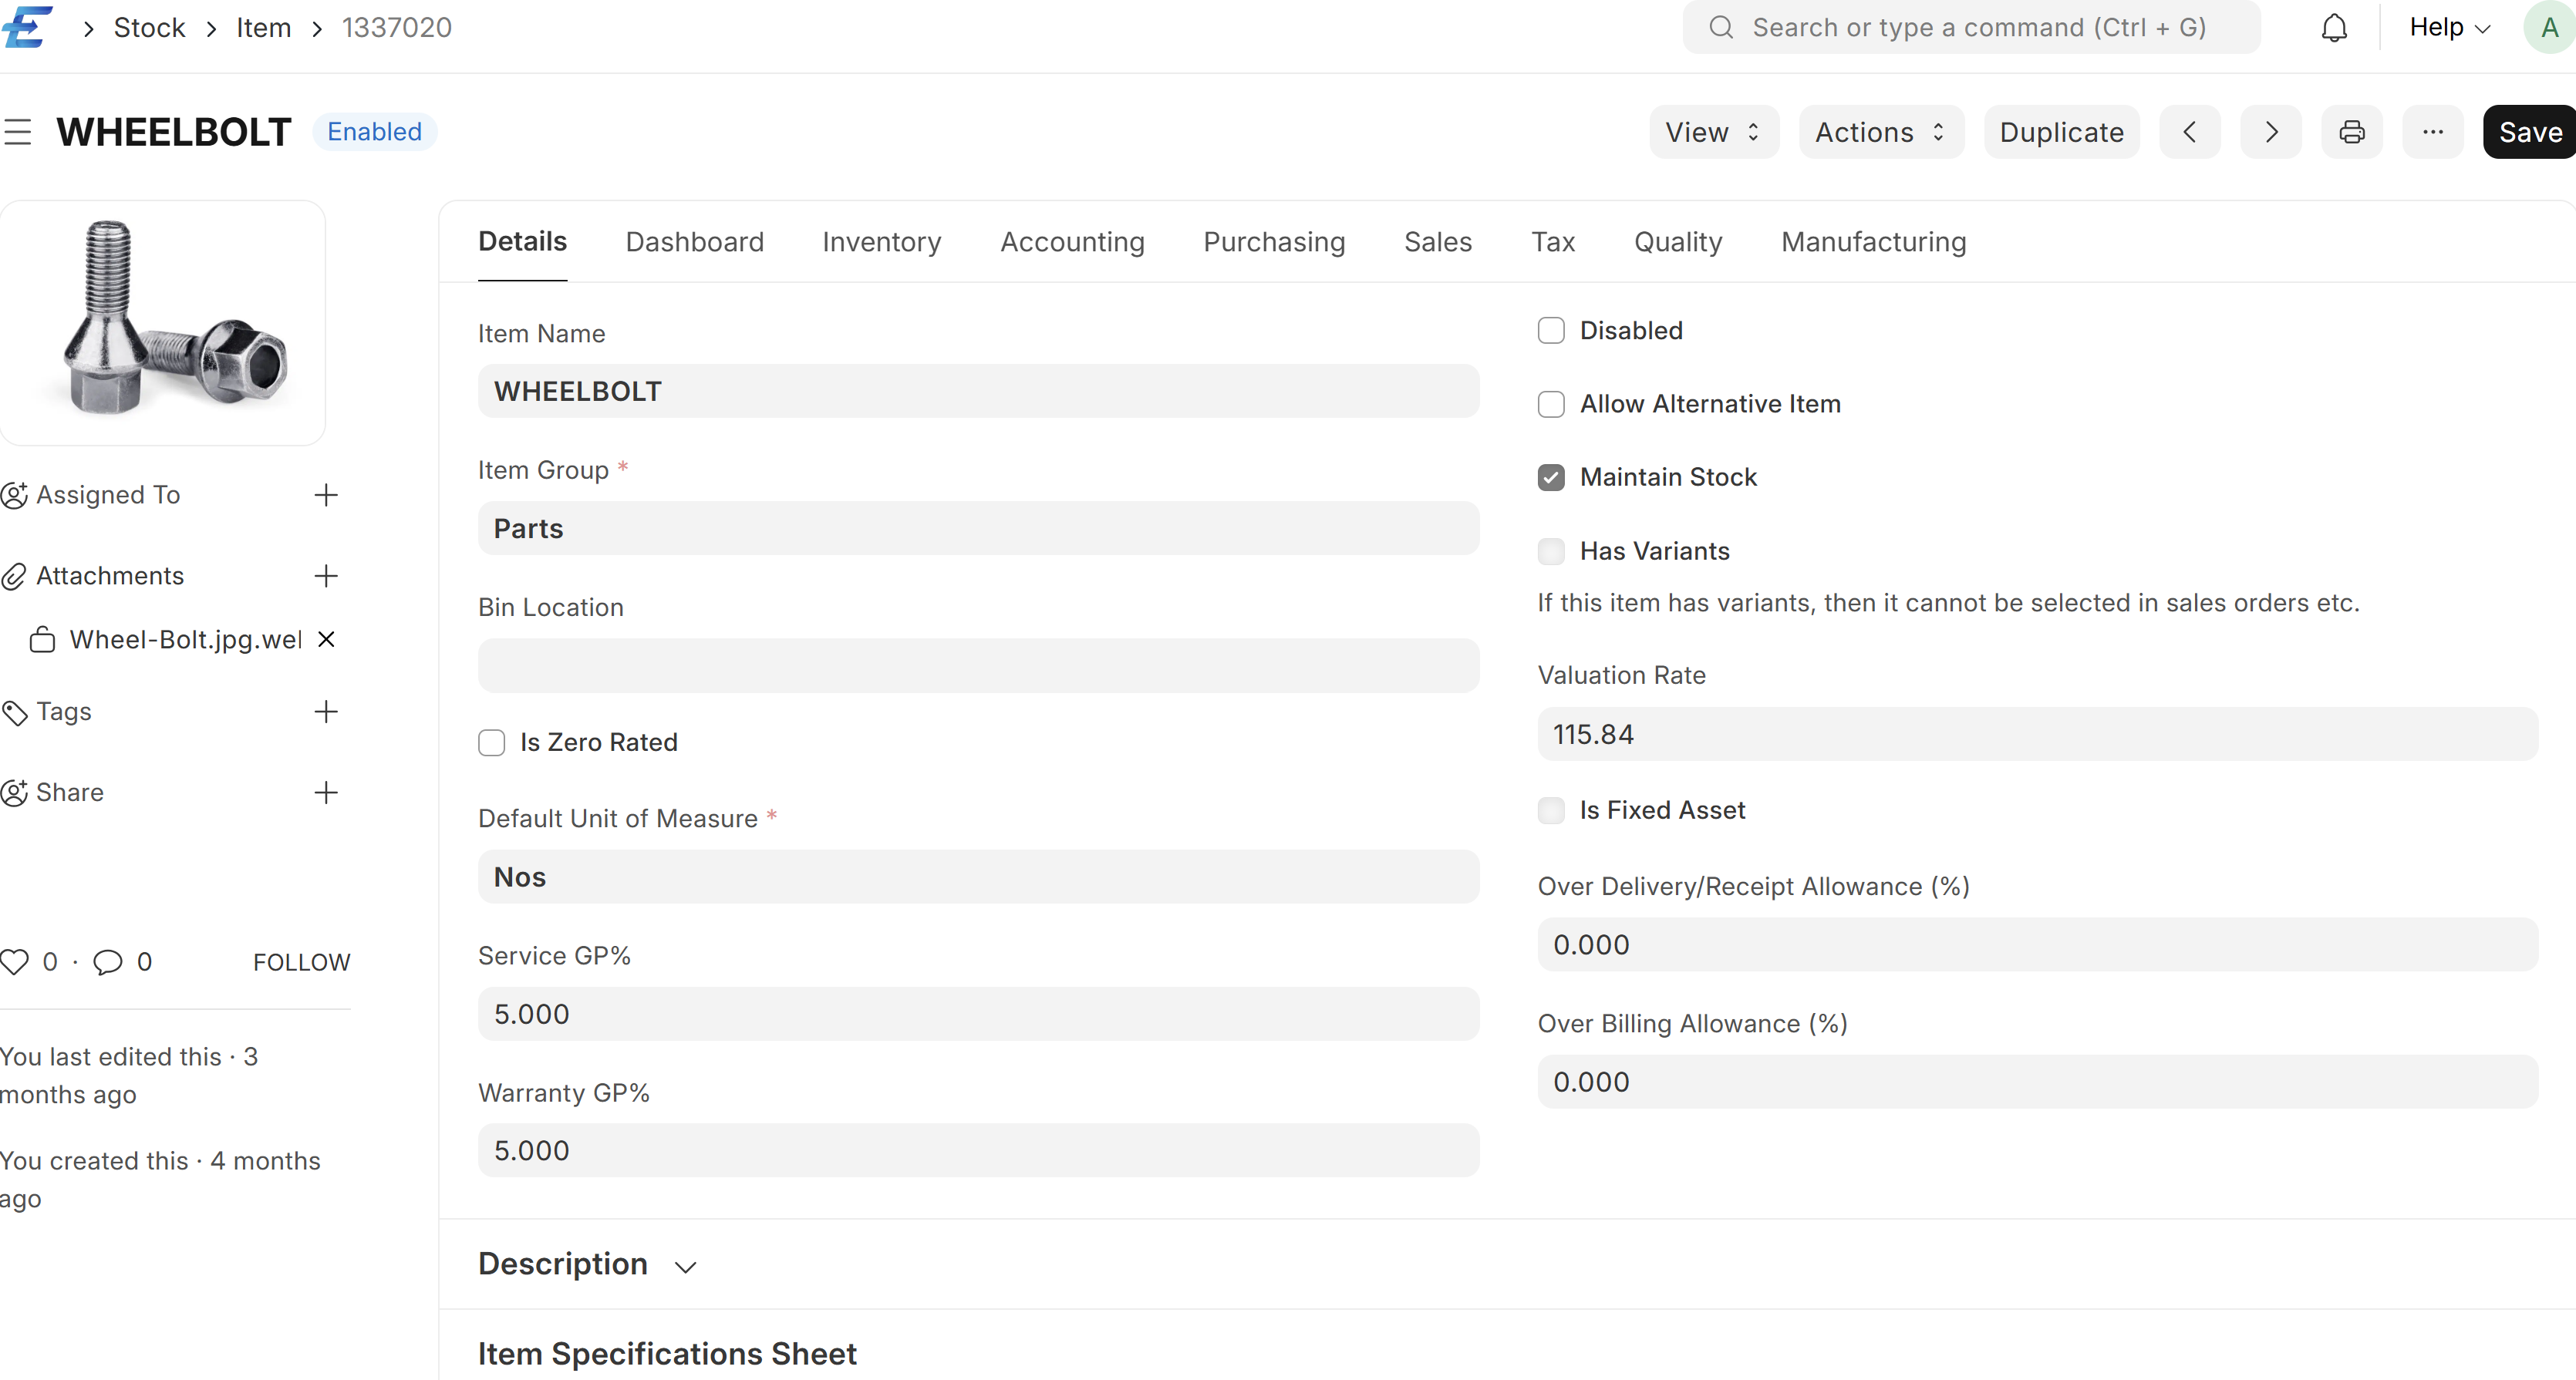Click the notification bell icon
This screenshot has height=1380, width=2576.
pos(2333,28)
